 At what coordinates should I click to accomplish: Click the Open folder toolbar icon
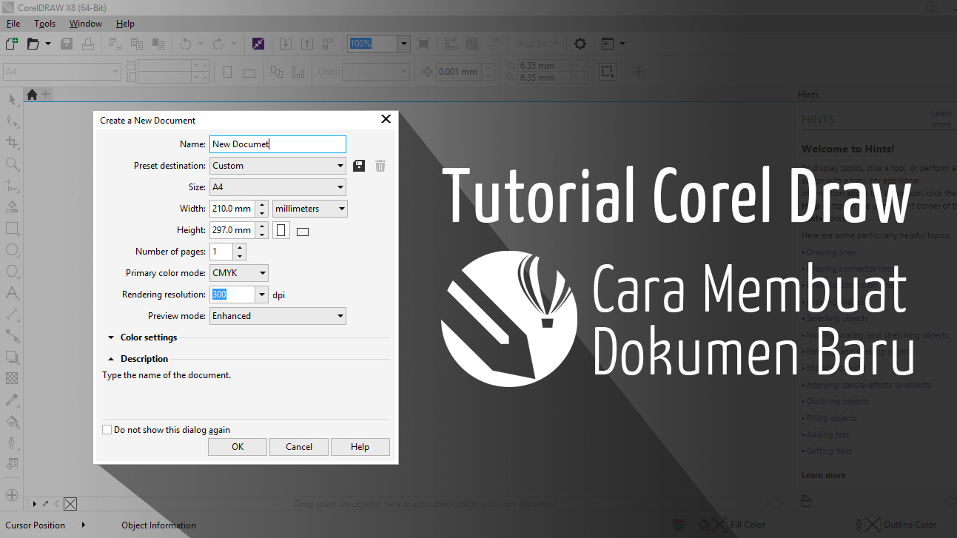click(x=33, y=44)
